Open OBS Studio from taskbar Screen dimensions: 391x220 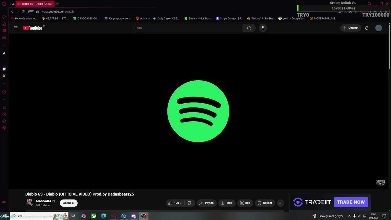(x=144, y=216)
